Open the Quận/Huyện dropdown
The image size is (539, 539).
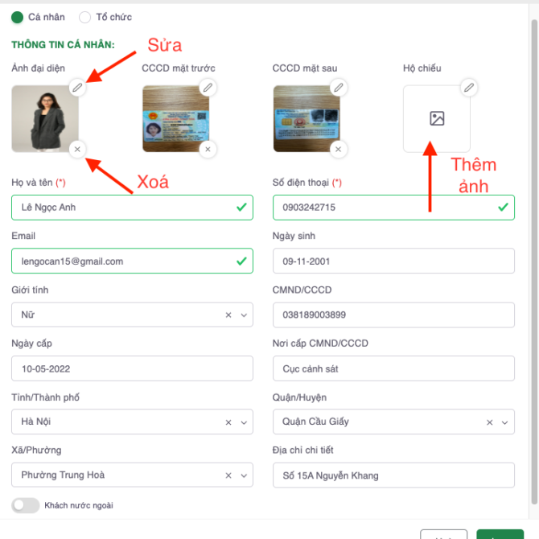coord(505,422)
